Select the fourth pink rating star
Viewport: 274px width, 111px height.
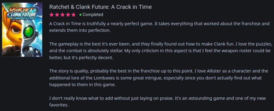point(68,15)
